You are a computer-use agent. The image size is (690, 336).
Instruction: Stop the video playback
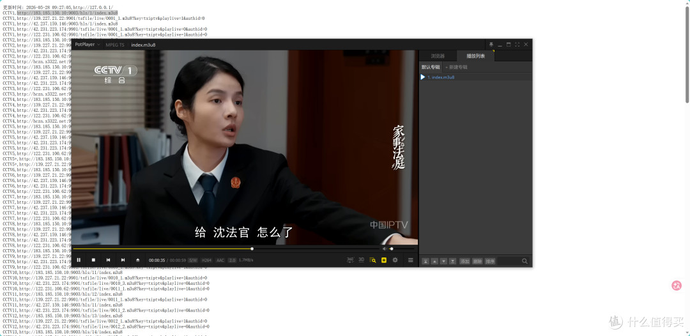(x=93, y=260)
